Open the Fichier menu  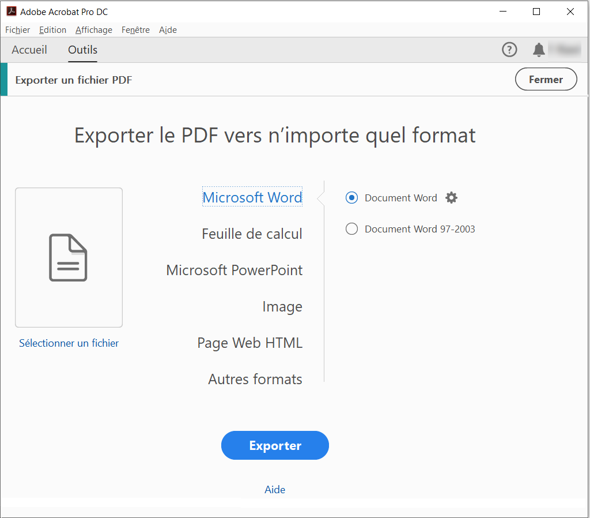pyautogui.click(x=17, y=30)
